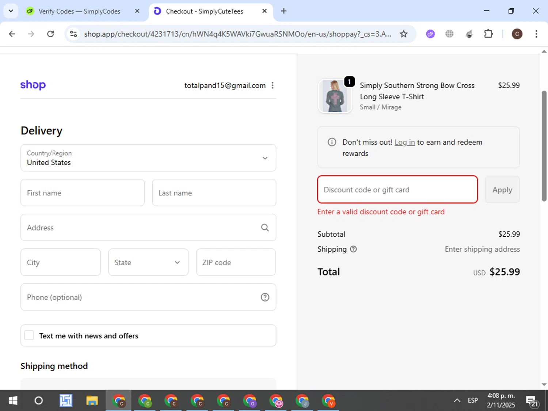Click the Shipping help question icon
Screen dimensions: 548x411
click(353, 249)
